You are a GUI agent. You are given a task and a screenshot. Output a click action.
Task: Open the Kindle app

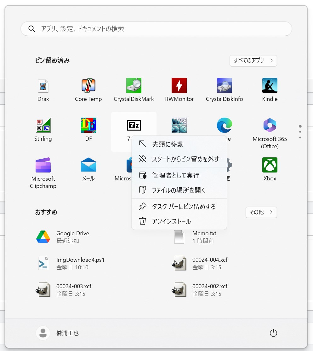pyautogui.click(x=270, y=90)
